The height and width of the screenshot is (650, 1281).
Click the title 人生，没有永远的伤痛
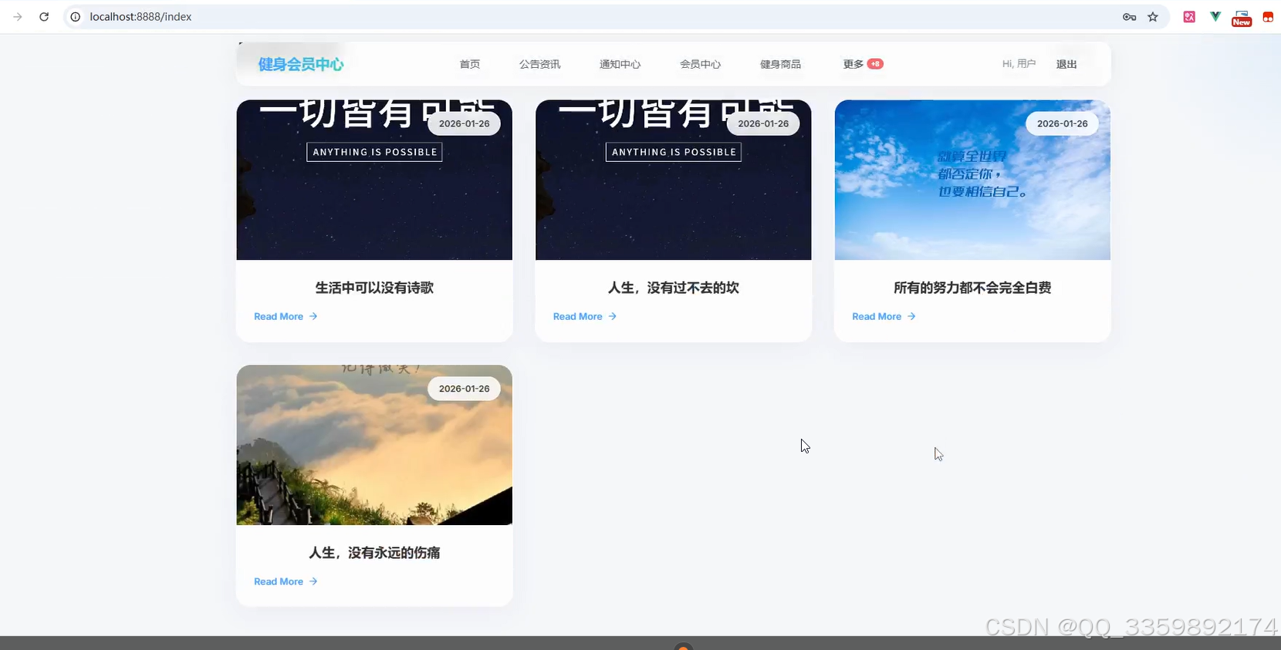click(x=374, y=553)
